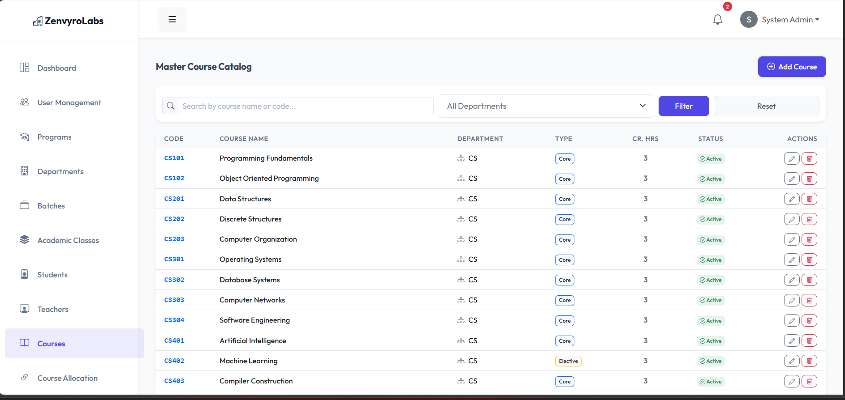This screenshot has width=845, height=400.
Task: Edit the Database Systems course
Action: [791, 280]
